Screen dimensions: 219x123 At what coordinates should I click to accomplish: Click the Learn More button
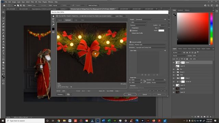pos(119,16)
